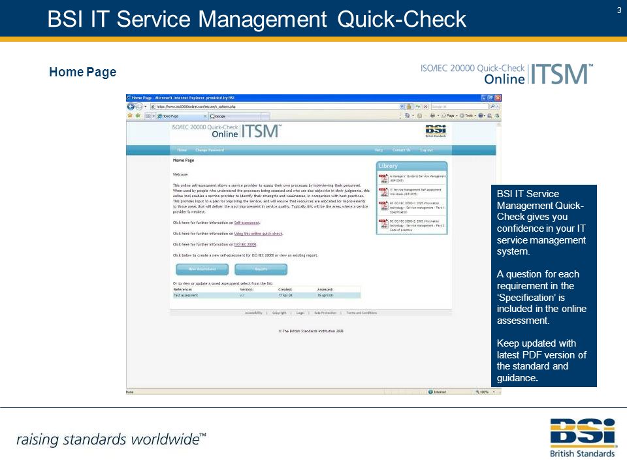Open the recent pages dropdown beside Forward
Image resolution: width=627 pixels, height=470 pixels.
[146, 106]
